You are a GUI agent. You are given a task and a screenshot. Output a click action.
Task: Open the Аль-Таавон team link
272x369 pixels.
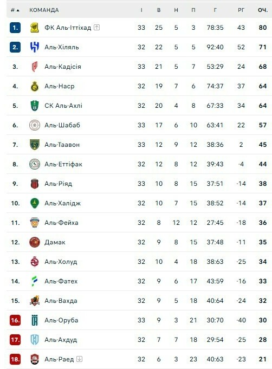(x=62, y=145)
